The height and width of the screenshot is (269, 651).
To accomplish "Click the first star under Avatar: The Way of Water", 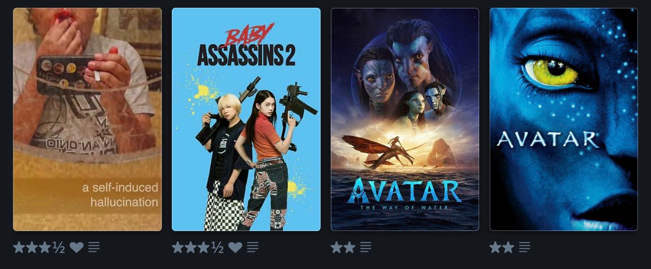I will coord(337,247).
